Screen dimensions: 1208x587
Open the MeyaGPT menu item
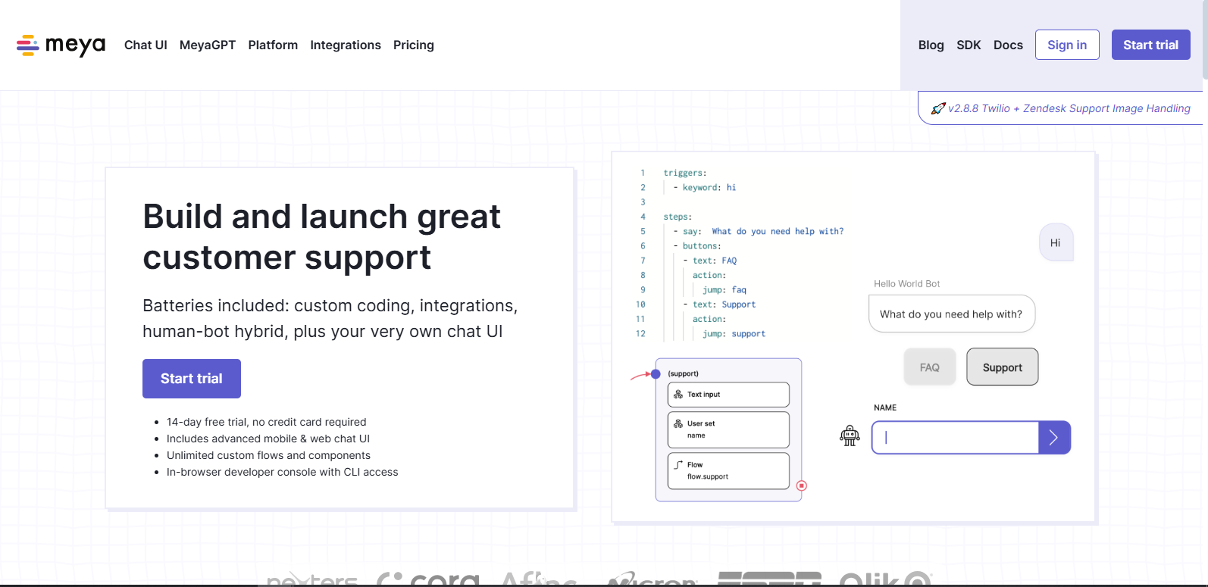[x=208, y=45]
